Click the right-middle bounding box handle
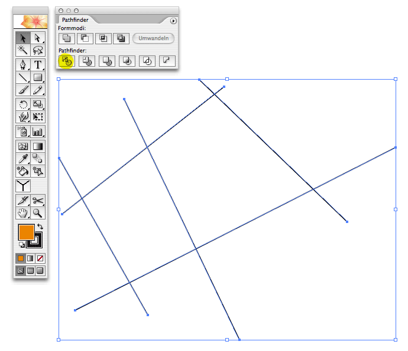This screenshot has width=408, height=351. pyautogui.click(x=396, y=209)
